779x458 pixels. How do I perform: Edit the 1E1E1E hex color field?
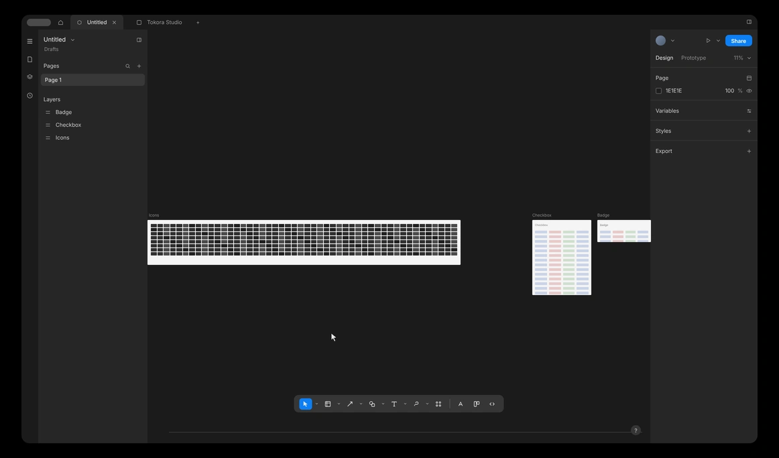tap(674, 91)
